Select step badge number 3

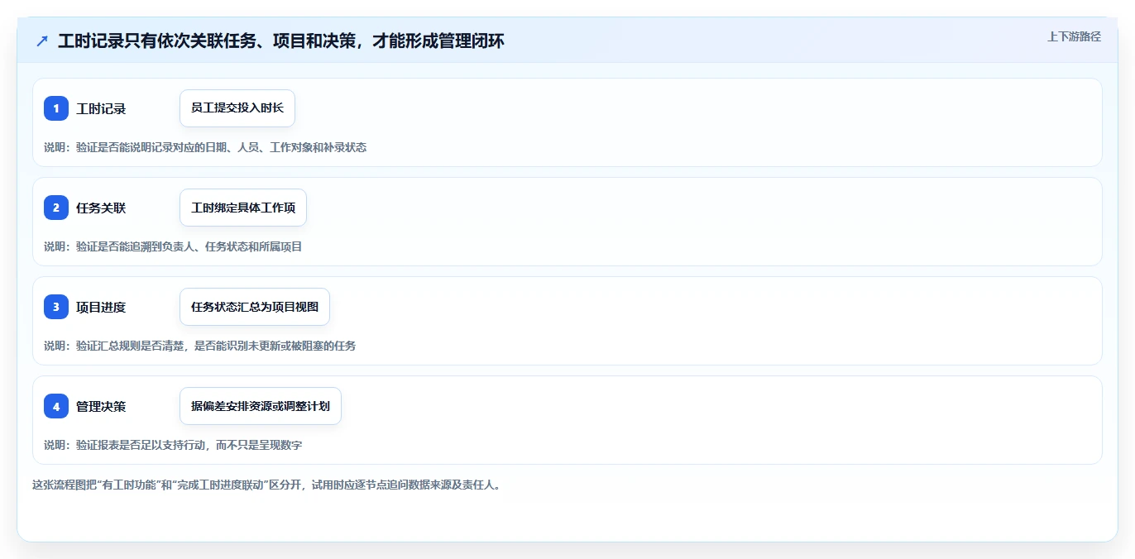point(56,307)
